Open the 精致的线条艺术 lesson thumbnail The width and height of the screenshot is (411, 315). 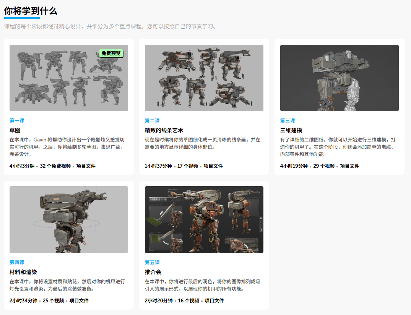pyautogui.click(x=204, y=78)
